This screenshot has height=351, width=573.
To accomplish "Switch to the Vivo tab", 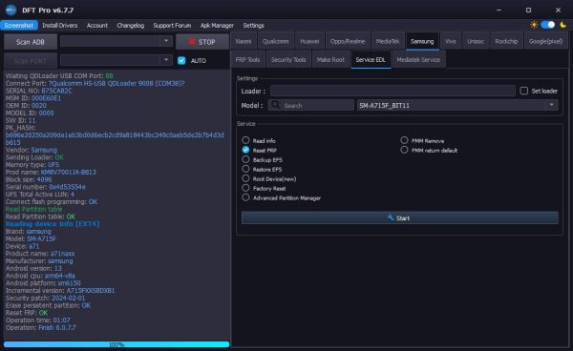I will click(451, 41).
